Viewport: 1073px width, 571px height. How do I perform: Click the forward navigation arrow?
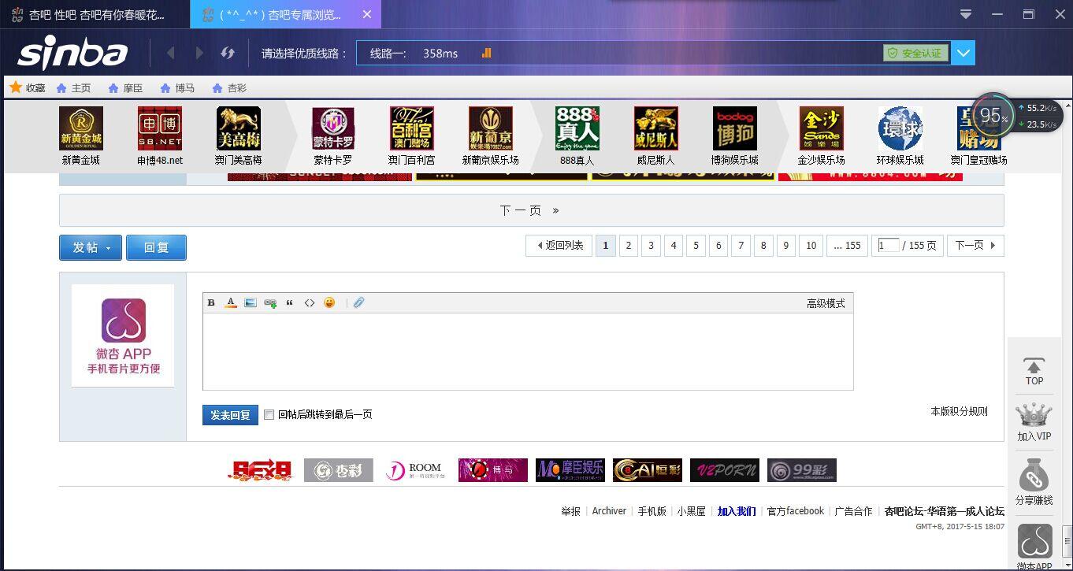point(199,53)
